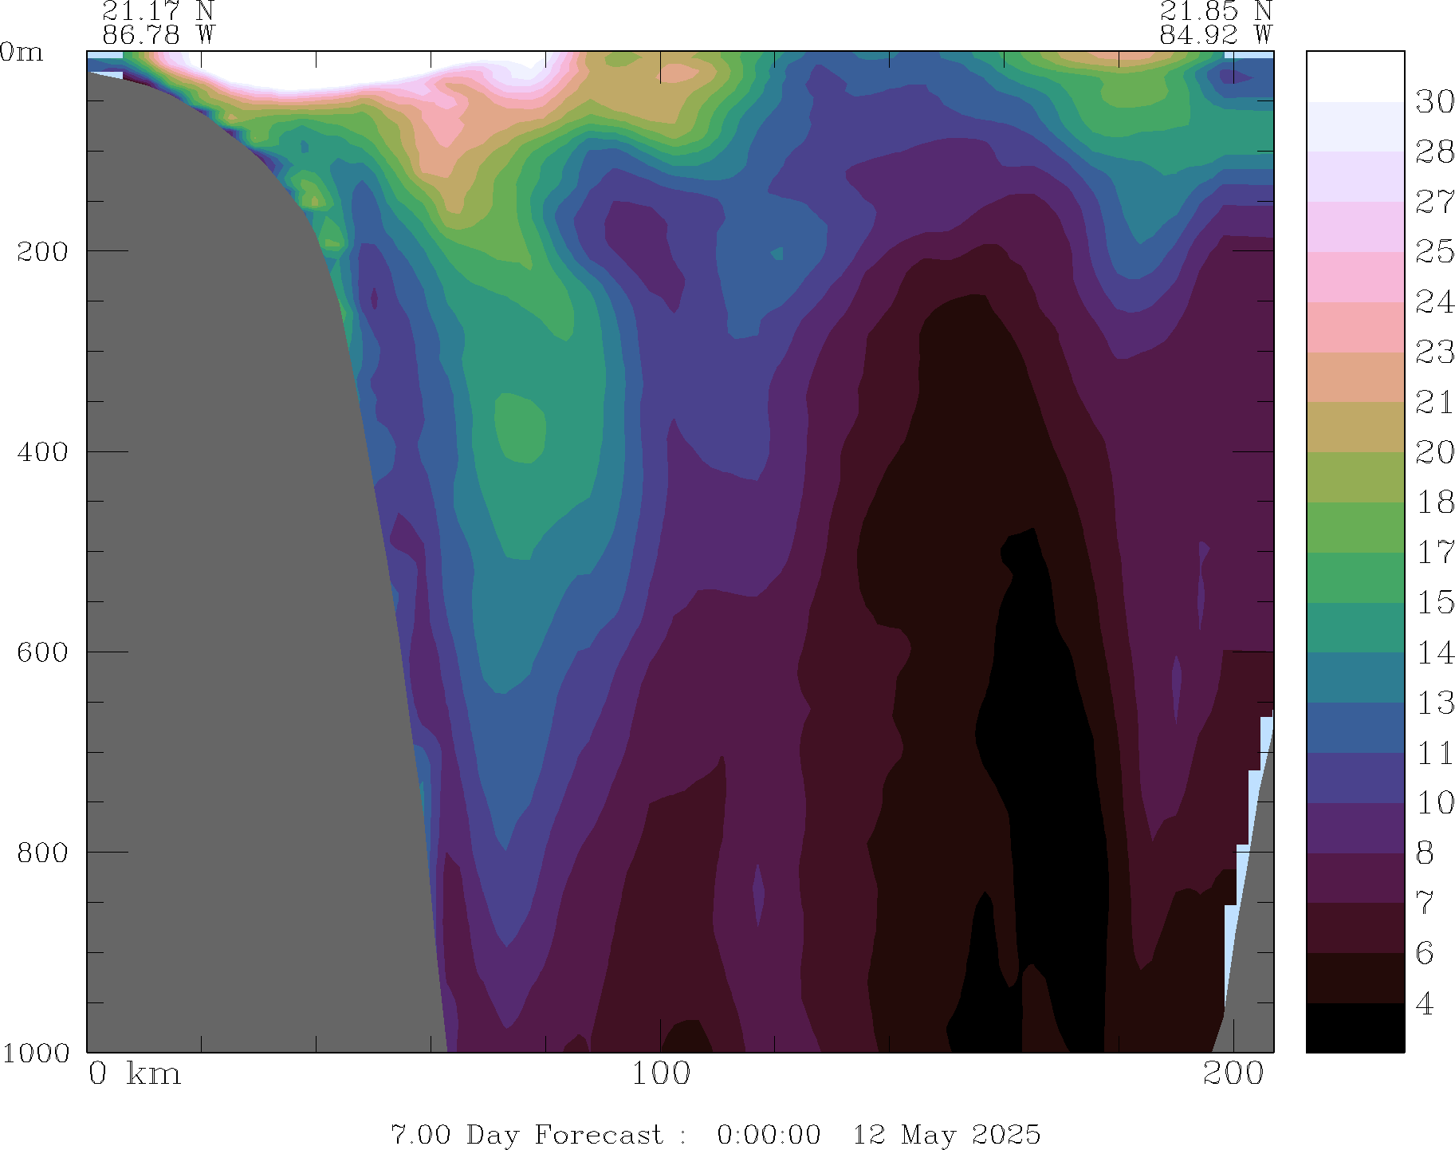Click the 400 depth axis label

(42, 451)
